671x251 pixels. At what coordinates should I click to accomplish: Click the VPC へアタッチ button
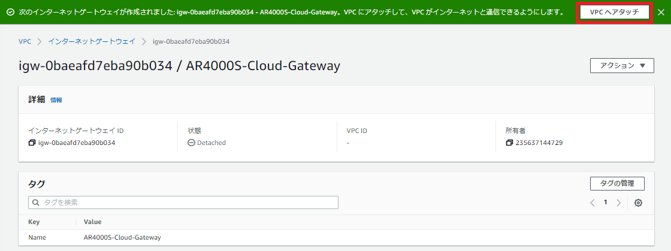click(614, 12)
